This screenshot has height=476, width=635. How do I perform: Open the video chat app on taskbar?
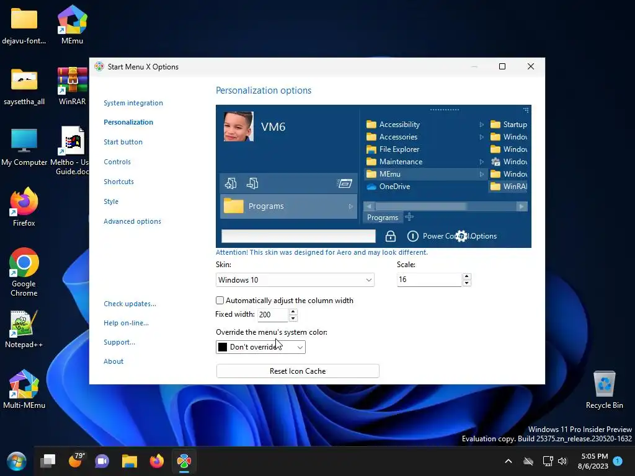coord(102,461)
